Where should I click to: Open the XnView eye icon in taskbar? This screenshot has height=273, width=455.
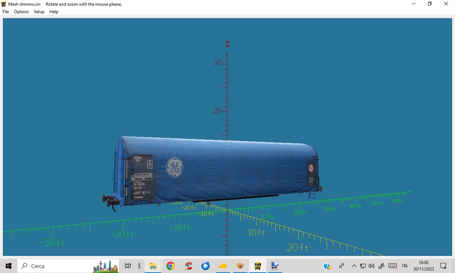click(240, 266)
